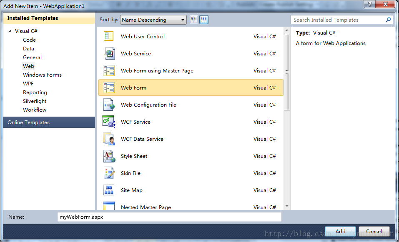Click the WCF Data Service icon
Viewport: 399px width, 242px height.
tap(109, 139)
